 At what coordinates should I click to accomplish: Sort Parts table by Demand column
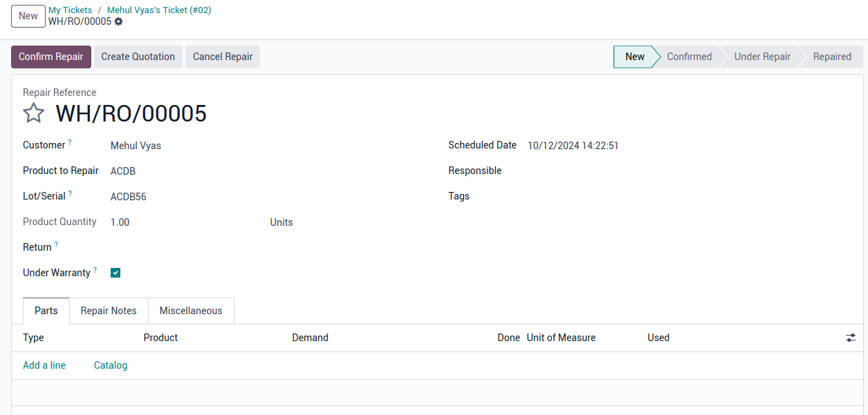tap(310, 338)
